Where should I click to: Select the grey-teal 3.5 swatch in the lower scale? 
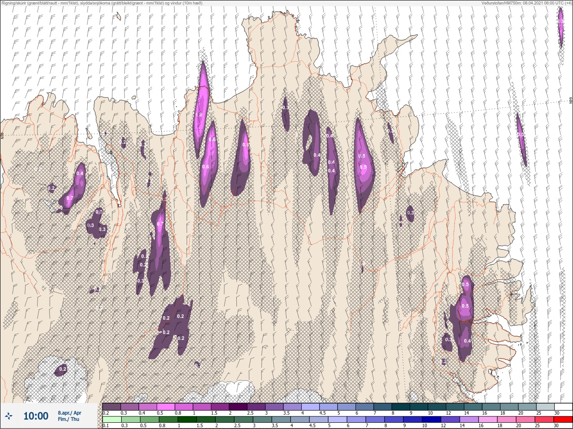click(281, 420)
